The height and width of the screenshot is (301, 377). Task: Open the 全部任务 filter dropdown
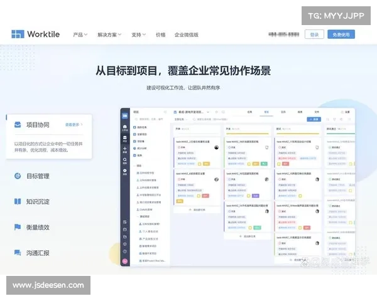click(181, 119)
